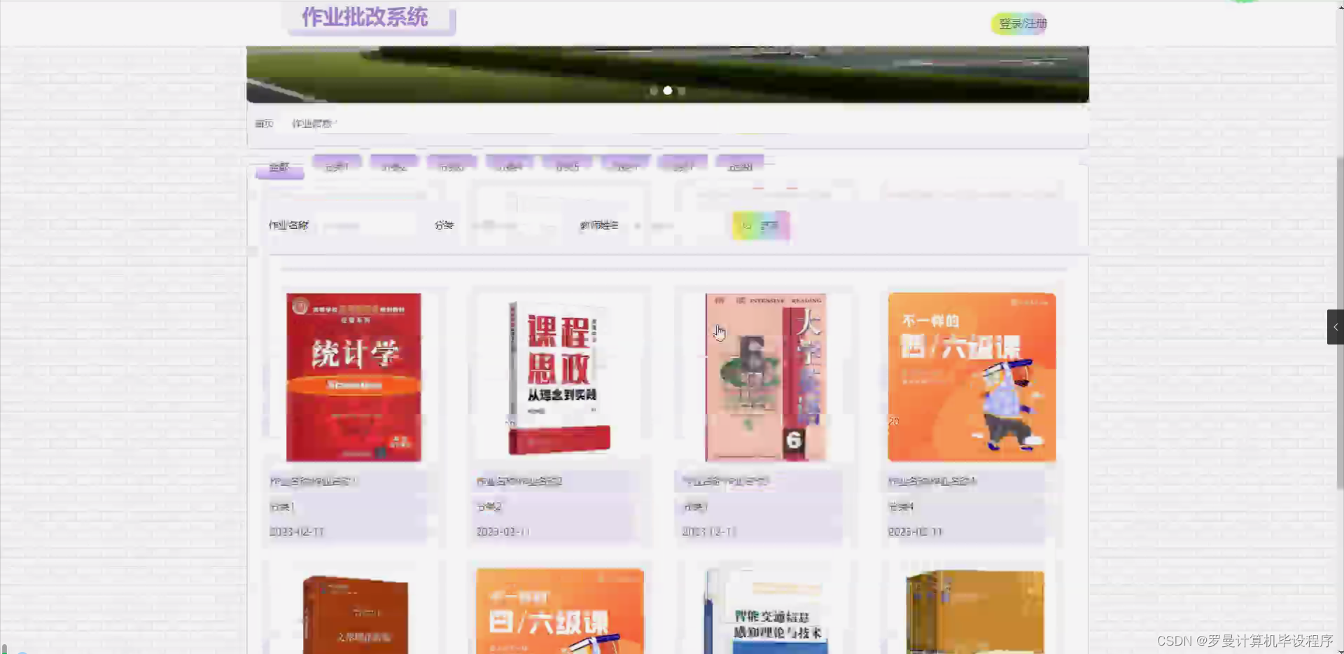Image resolution: width=1344 pixels, height=654 pixels.
Task: Click the date under the 统计学 card
Action: point(297,531)
